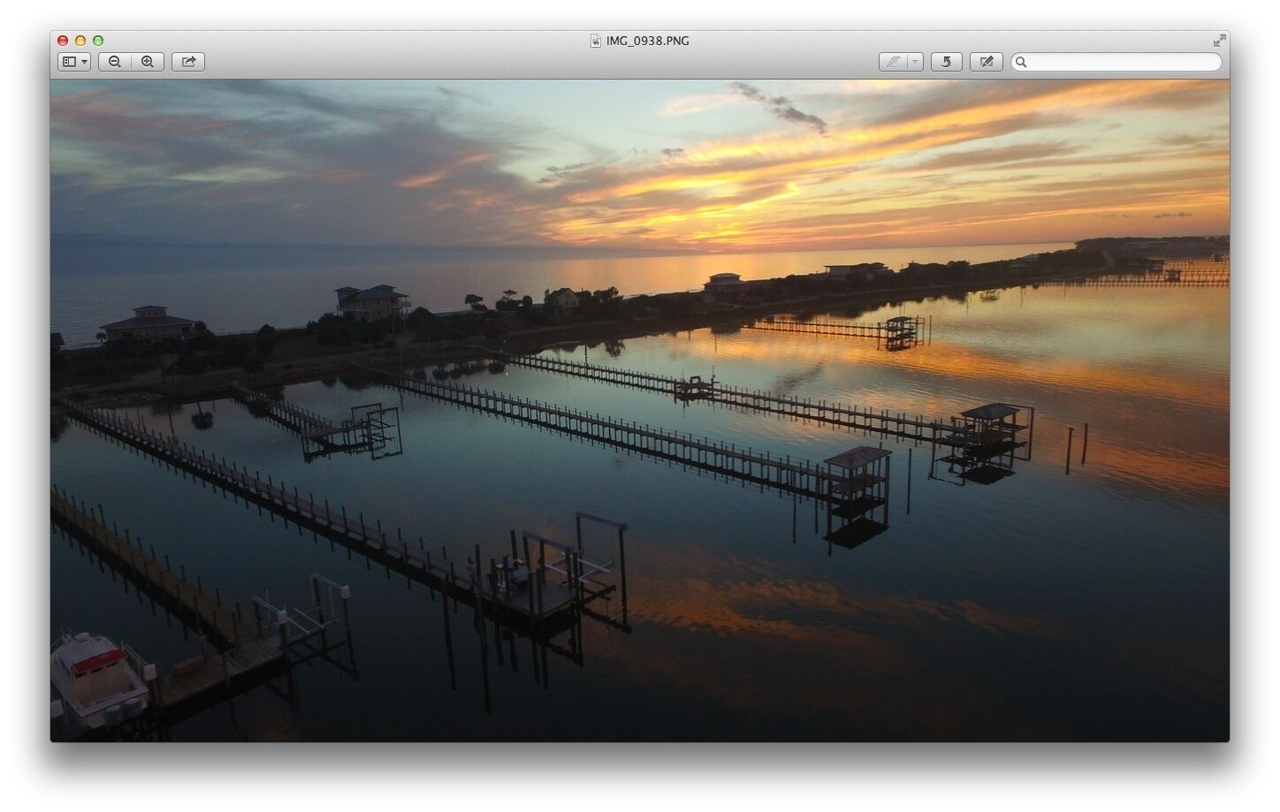The height and width of the screenshot is (812, 1280).
Task: Click the sunset photo in the viewer
Action: 640,411
